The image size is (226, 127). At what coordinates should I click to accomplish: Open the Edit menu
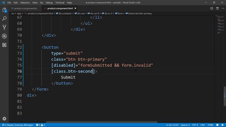[x=16, y=2]
